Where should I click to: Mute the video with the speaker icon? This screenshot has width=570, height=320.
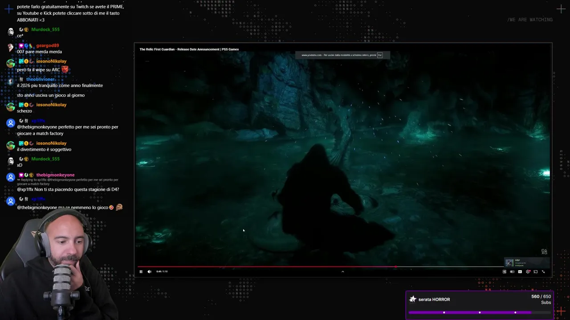coord(149,272)
